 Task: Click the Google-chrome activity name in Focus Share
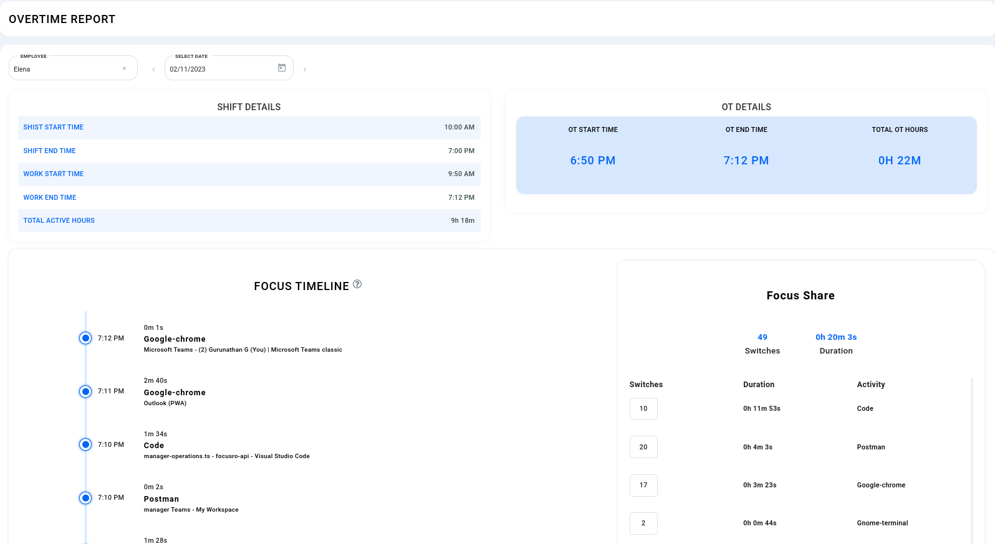(x=881, y=485)
